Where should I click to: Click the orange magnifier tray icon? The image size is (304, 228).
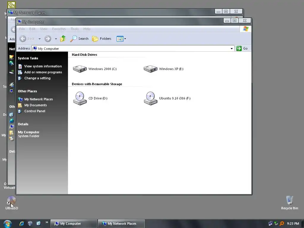pos(282,224)
